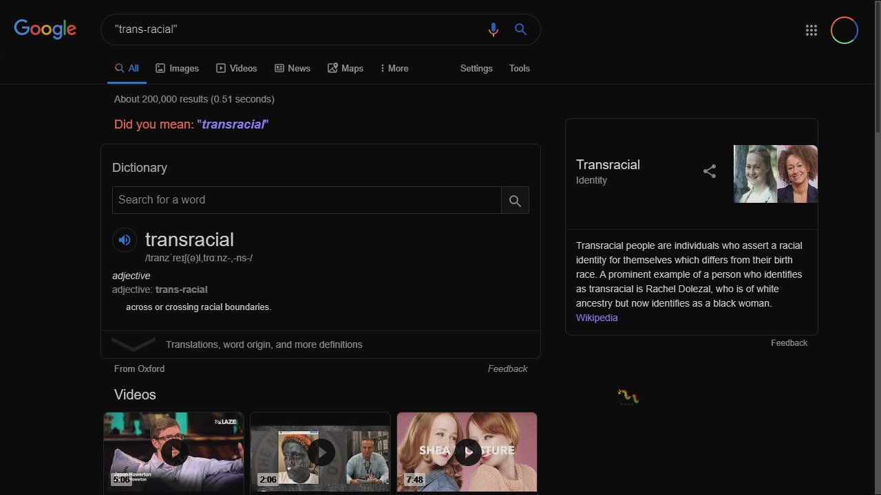Screen dimensions: 881x495
Task: Switch to the All results tab
Action: (127, 69)
